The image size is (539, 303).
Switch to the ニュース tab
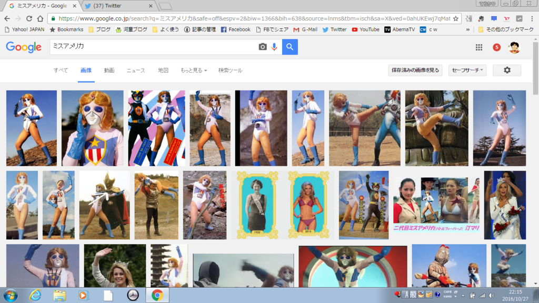pos(136,70)
